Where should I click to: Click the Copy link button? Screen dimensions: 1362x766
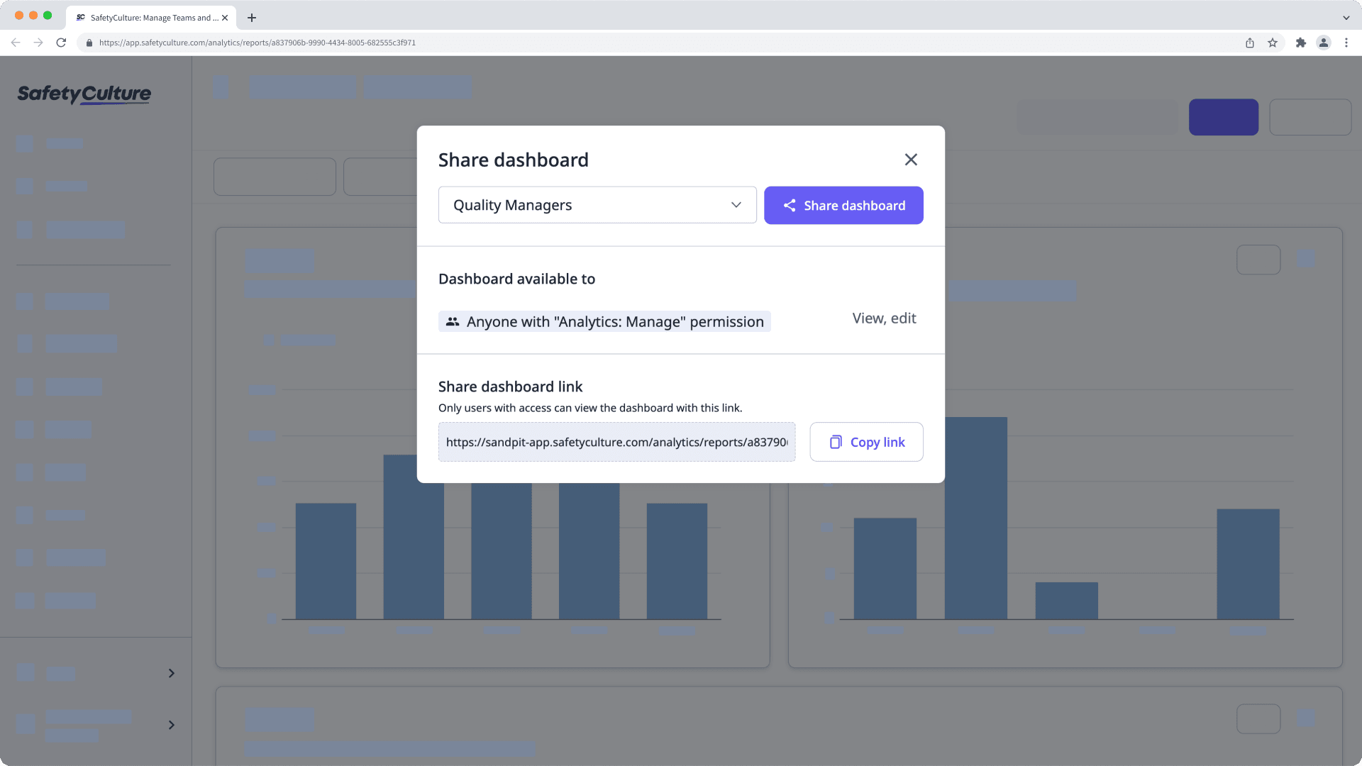point(866,441)
